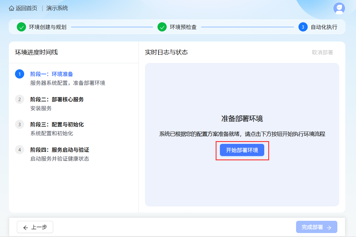Click the left arrow inside 上一步 button
356x237 pixels.
(26, 228)
